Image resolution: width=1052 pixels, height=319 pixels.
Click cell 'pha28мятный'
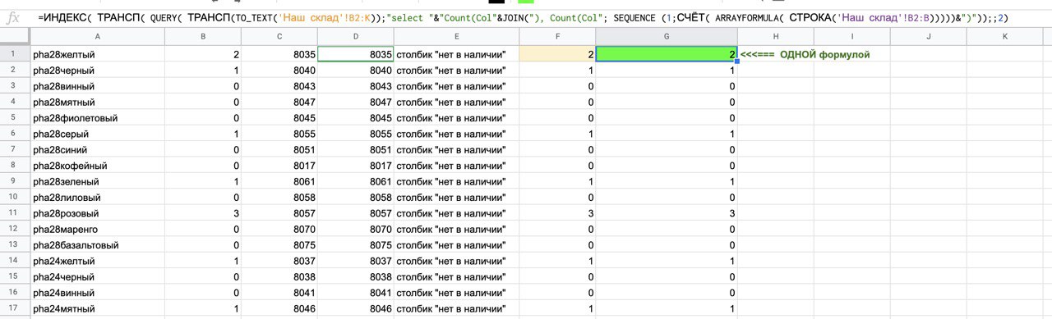(98, 103)
